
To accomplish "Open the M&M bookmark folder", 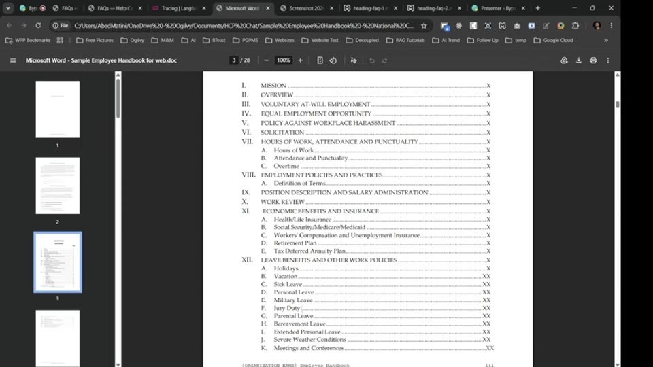I will point(163,40).
